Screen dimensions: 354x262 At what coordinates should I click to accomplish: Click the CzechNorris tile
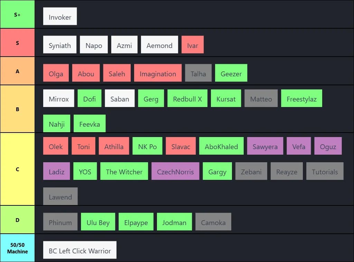click(x=175, y=171)
